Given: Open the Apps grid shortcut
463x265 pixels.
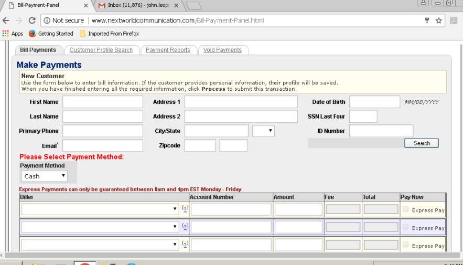Looking at the screenshot, I should 13,34.
